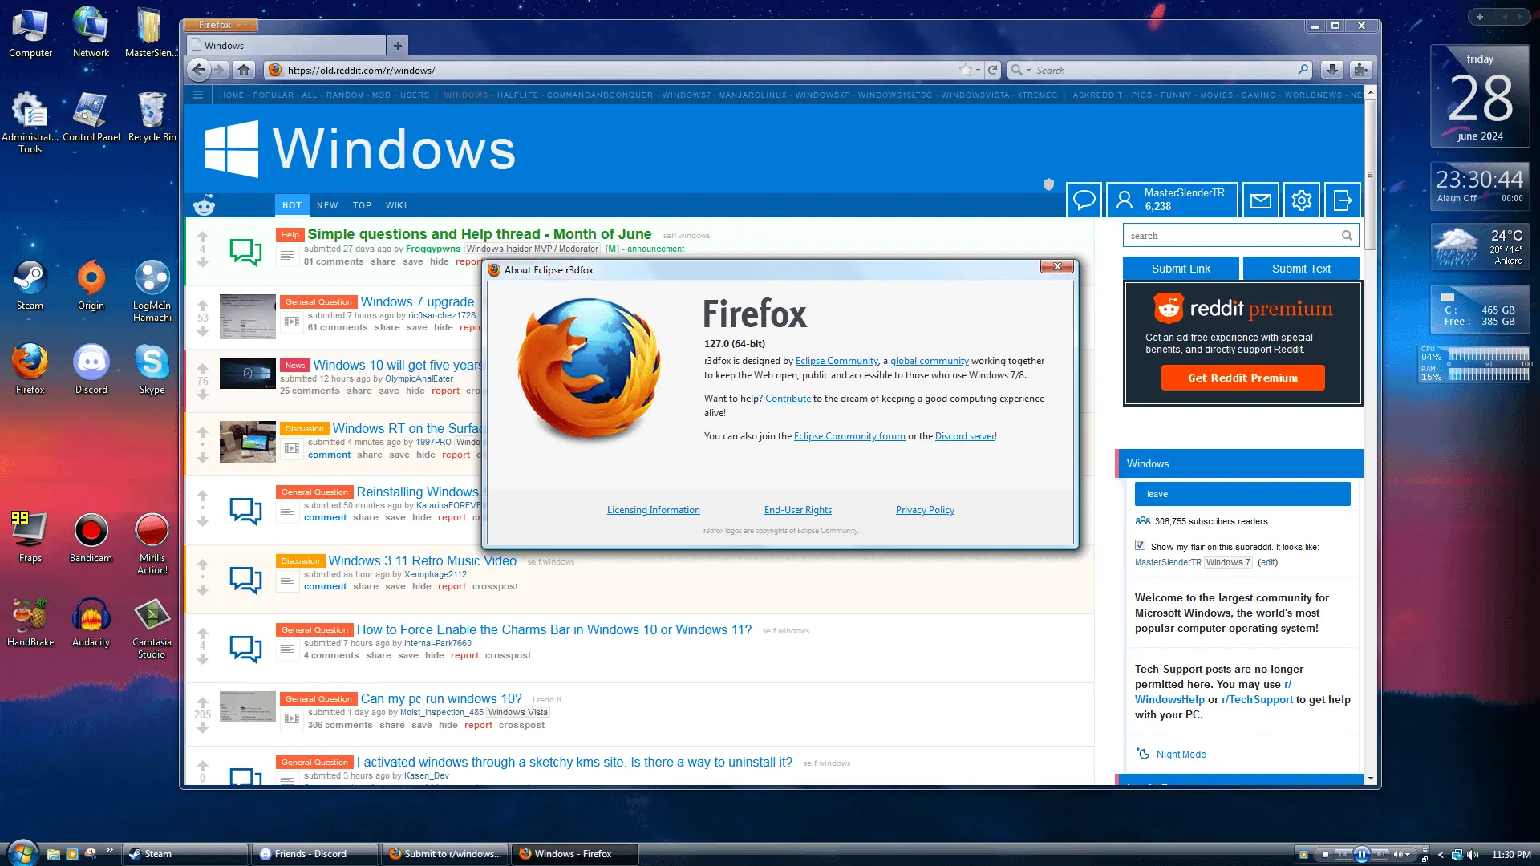Viewport: 1540px width, 866px height.
Task: Click the browser Home button
Action: [244, 70]
